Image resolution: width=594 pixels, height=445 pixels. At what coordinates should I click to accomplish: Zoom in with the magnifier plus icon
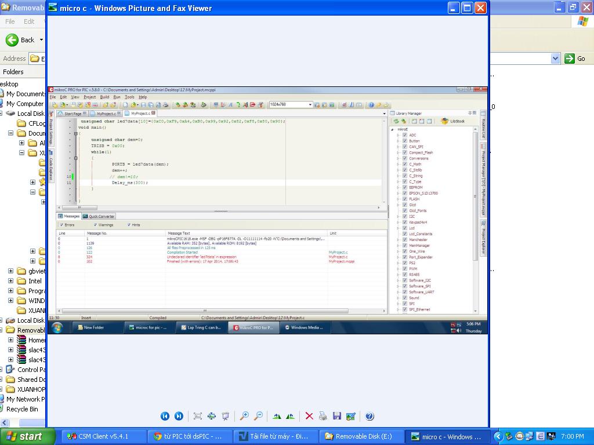click(244, 416)
